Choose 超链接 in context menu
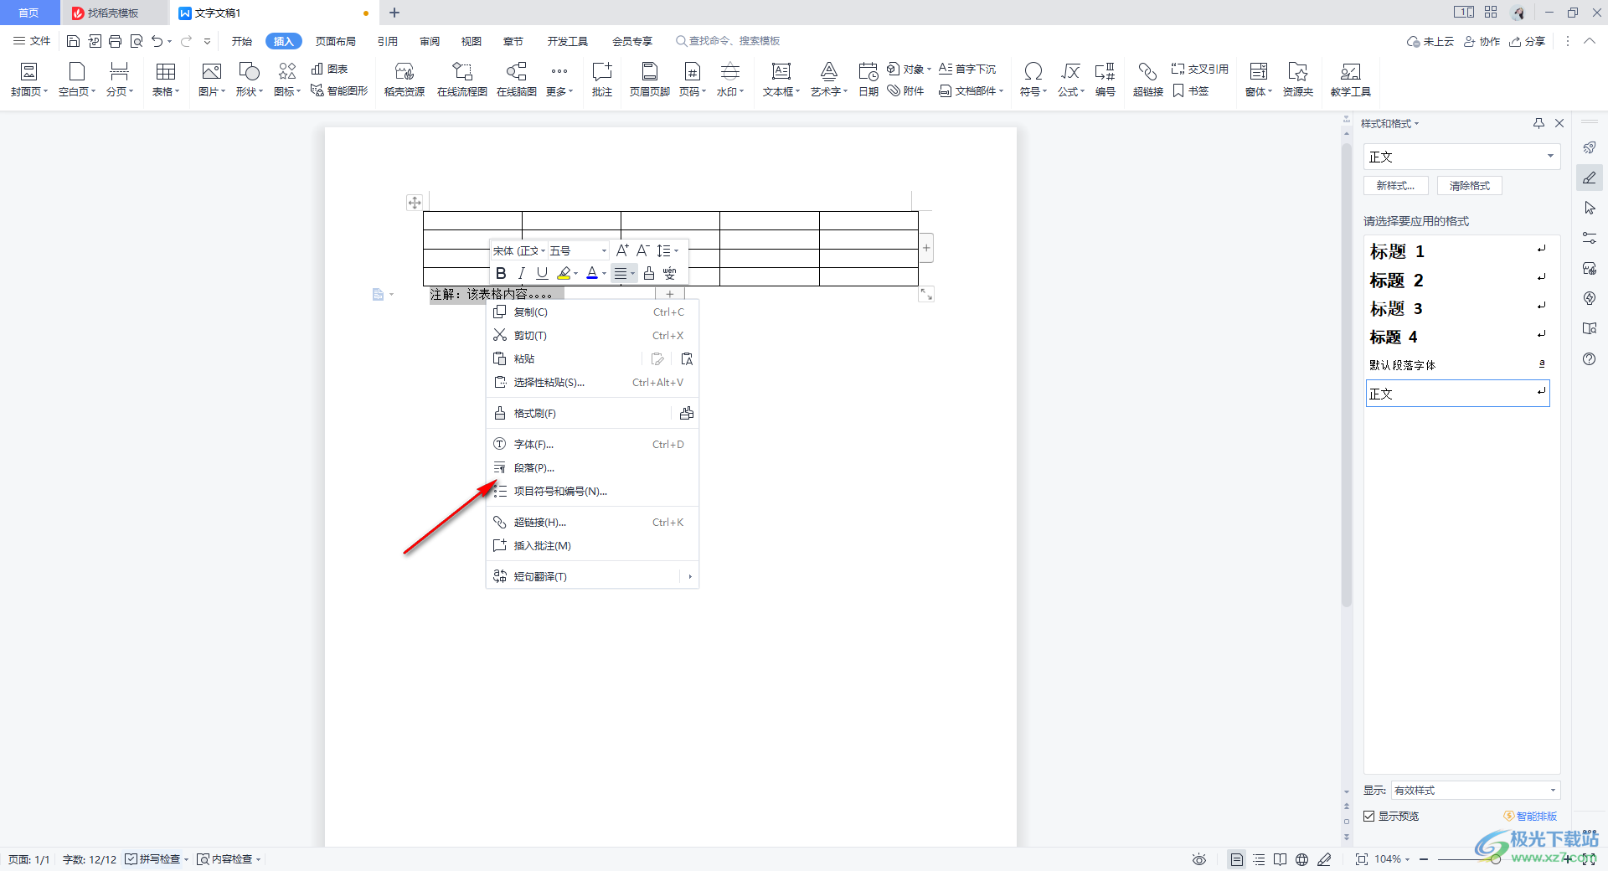The image size is (1608, 871). (x=592, y=522)
